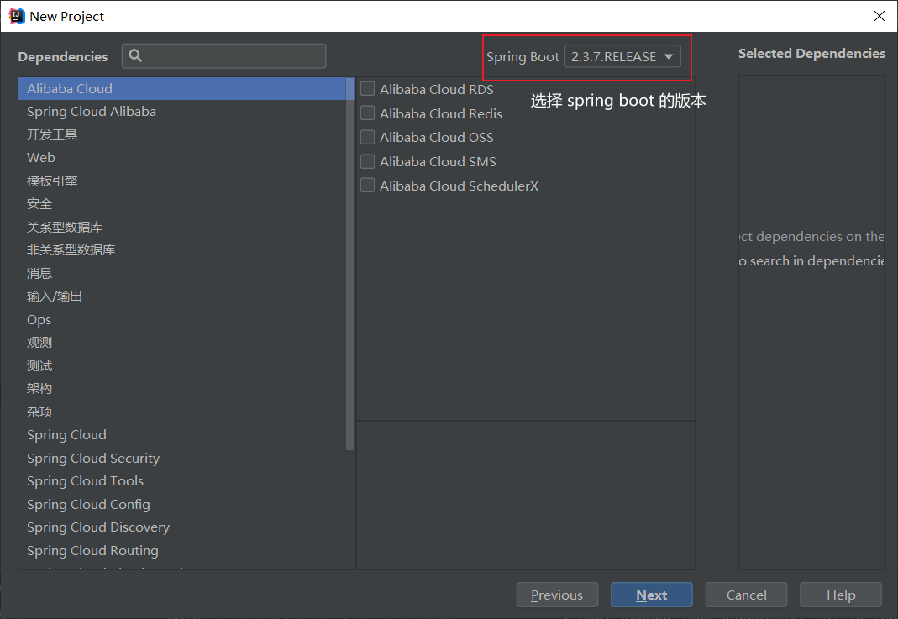Close the New Project window

(x=880, y=16)
